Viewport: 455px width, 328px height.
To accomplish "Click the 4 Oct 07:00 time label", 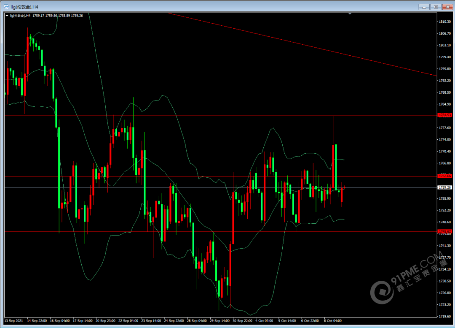I will click(264, 321).
